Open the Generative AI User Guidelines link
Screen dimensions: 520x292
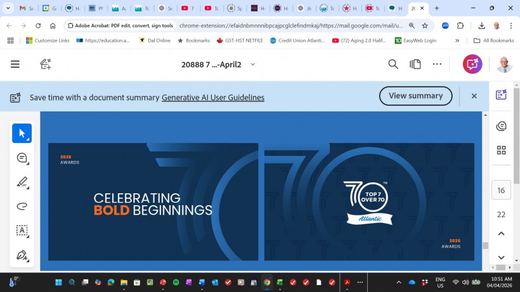click(212, 98)
